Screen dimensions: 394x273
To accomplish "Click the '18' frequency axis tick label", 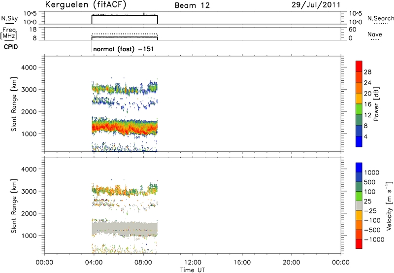I will 33,30.
